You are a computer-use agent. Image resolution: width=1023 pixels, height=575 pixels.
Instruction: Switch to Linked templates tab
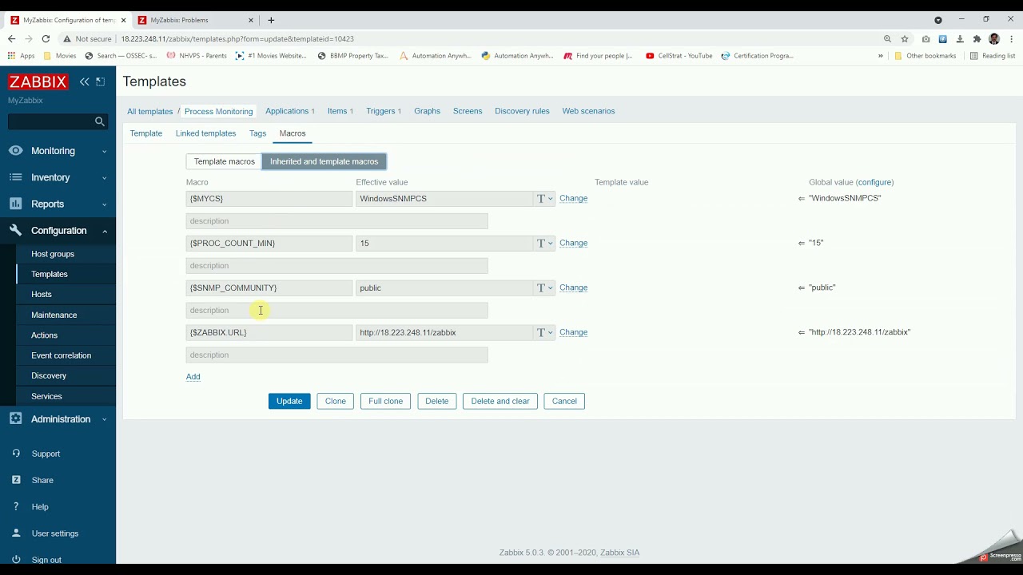(x=205, y=133)
